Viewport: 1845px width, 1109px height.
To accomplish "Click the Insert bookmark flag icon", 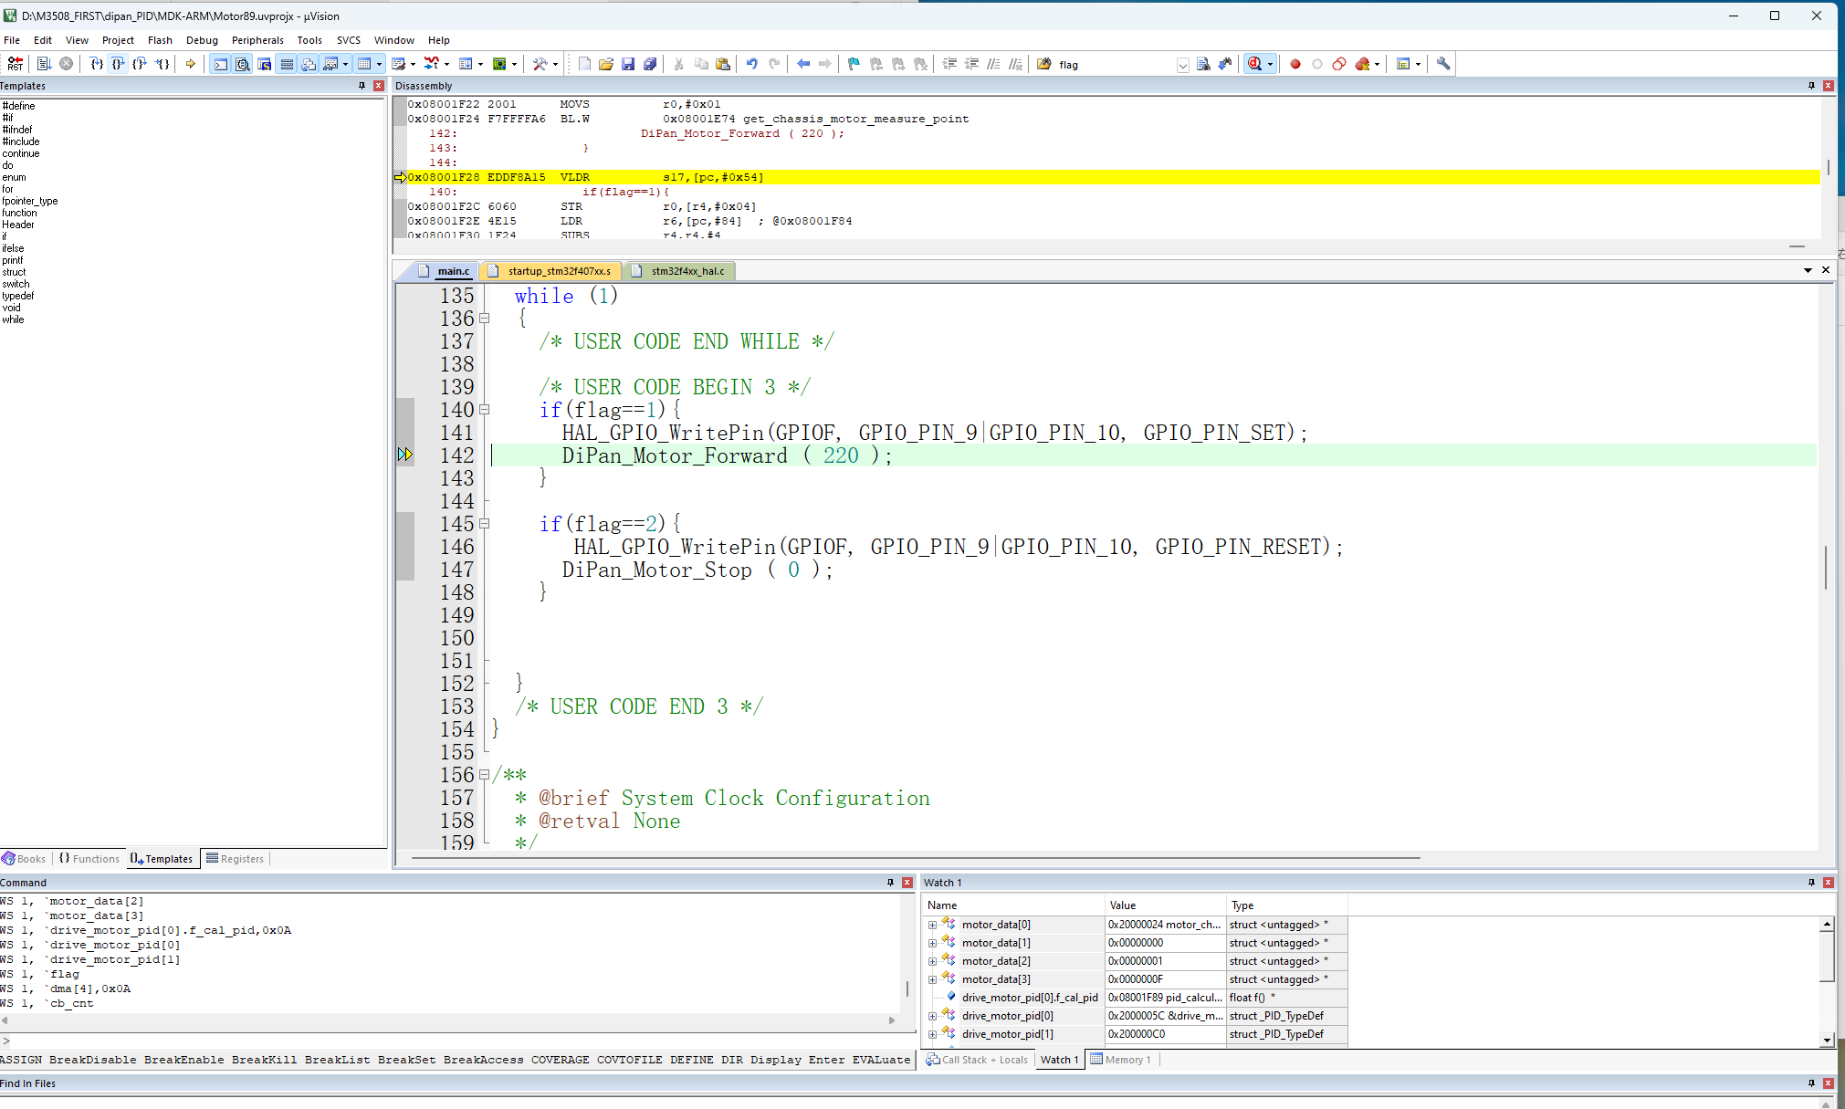I will click(x=854, y=64).
